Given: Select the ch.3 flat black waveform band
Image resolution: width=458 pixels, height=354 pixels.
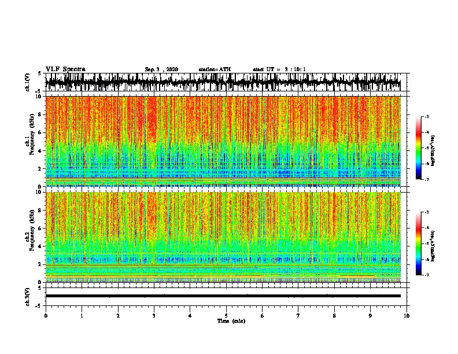Looking at the screenshot, I should [x=223, y=296].
